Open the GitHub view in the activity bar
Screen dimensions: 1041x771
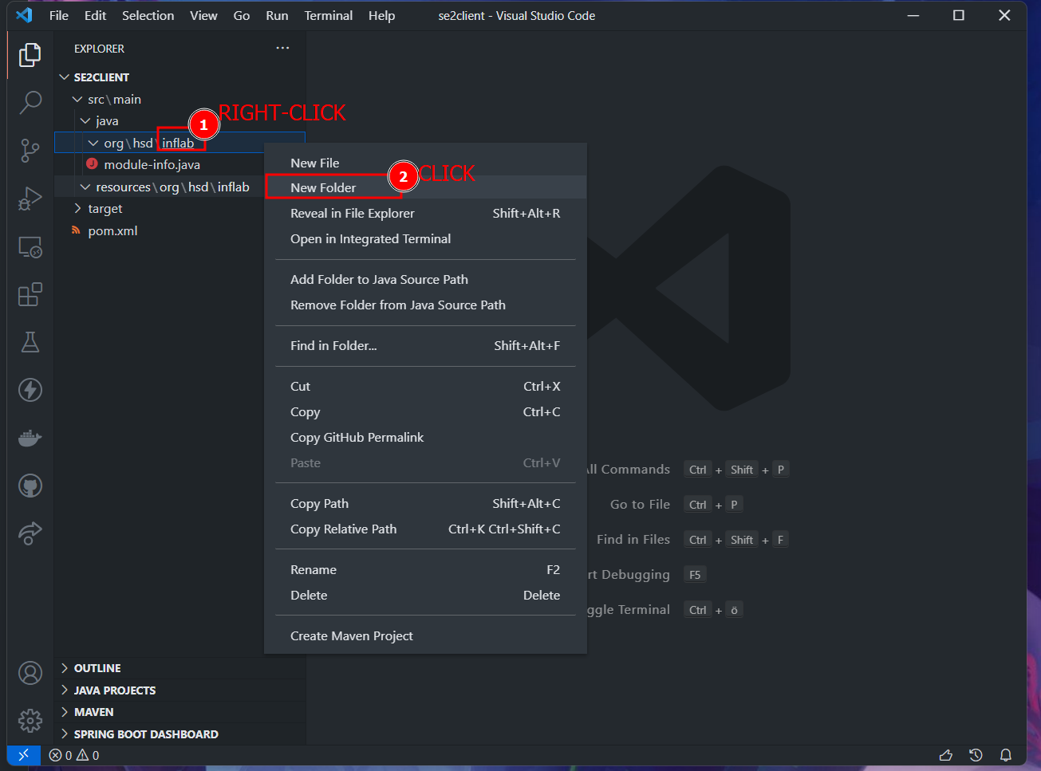30,486
